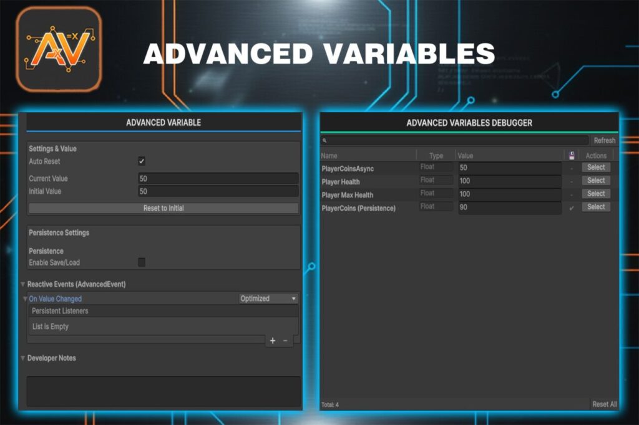639x425 pixels.
Task: Collapse the Reactive Events (AdvancedEvent) section
Action: point(22,284)
